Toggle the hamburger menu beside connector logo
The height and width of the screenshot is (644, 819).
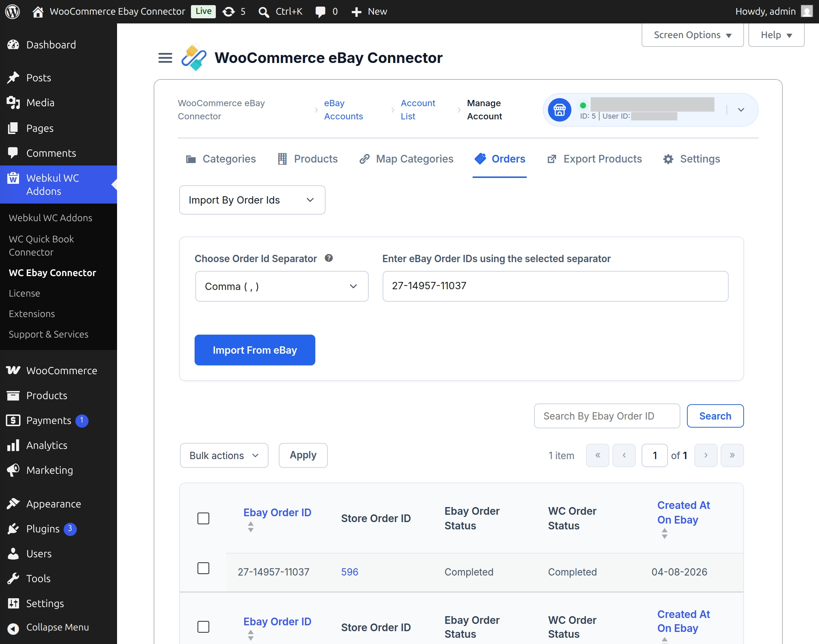[x=165, y=58]
